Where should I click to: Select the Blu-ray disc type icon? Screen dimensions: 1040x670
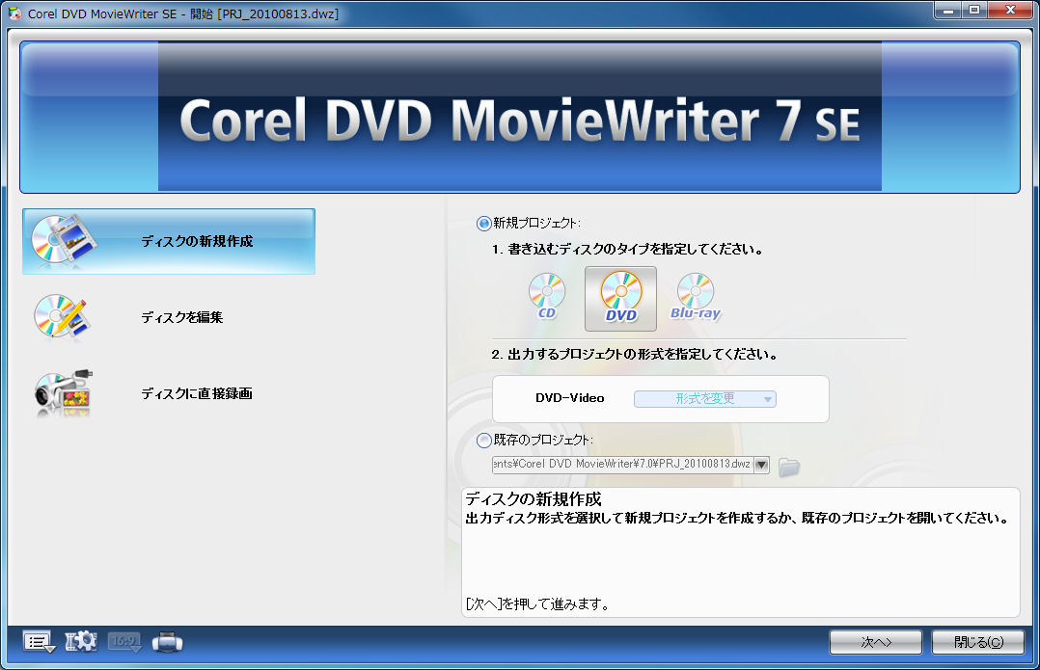click(x=695, y=296)
